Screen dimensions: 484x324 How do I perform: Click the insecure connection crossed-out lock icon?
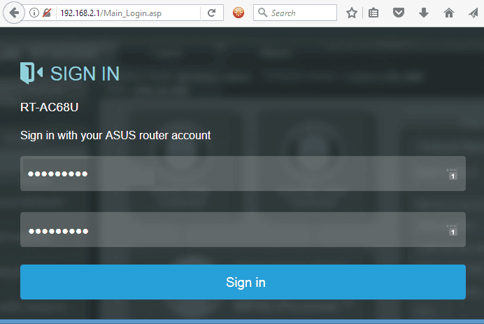pos(47,13)
